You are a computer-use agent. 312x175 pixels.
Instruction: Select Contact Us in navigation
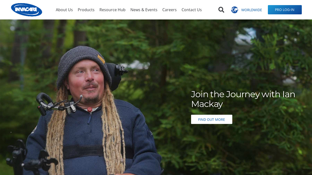(191, 10)
